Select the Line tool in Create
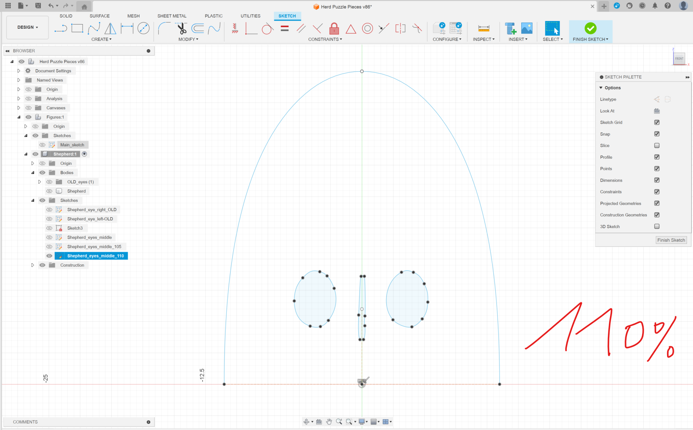The height and width of the screenshot is (430, 693). pos(60,29)
